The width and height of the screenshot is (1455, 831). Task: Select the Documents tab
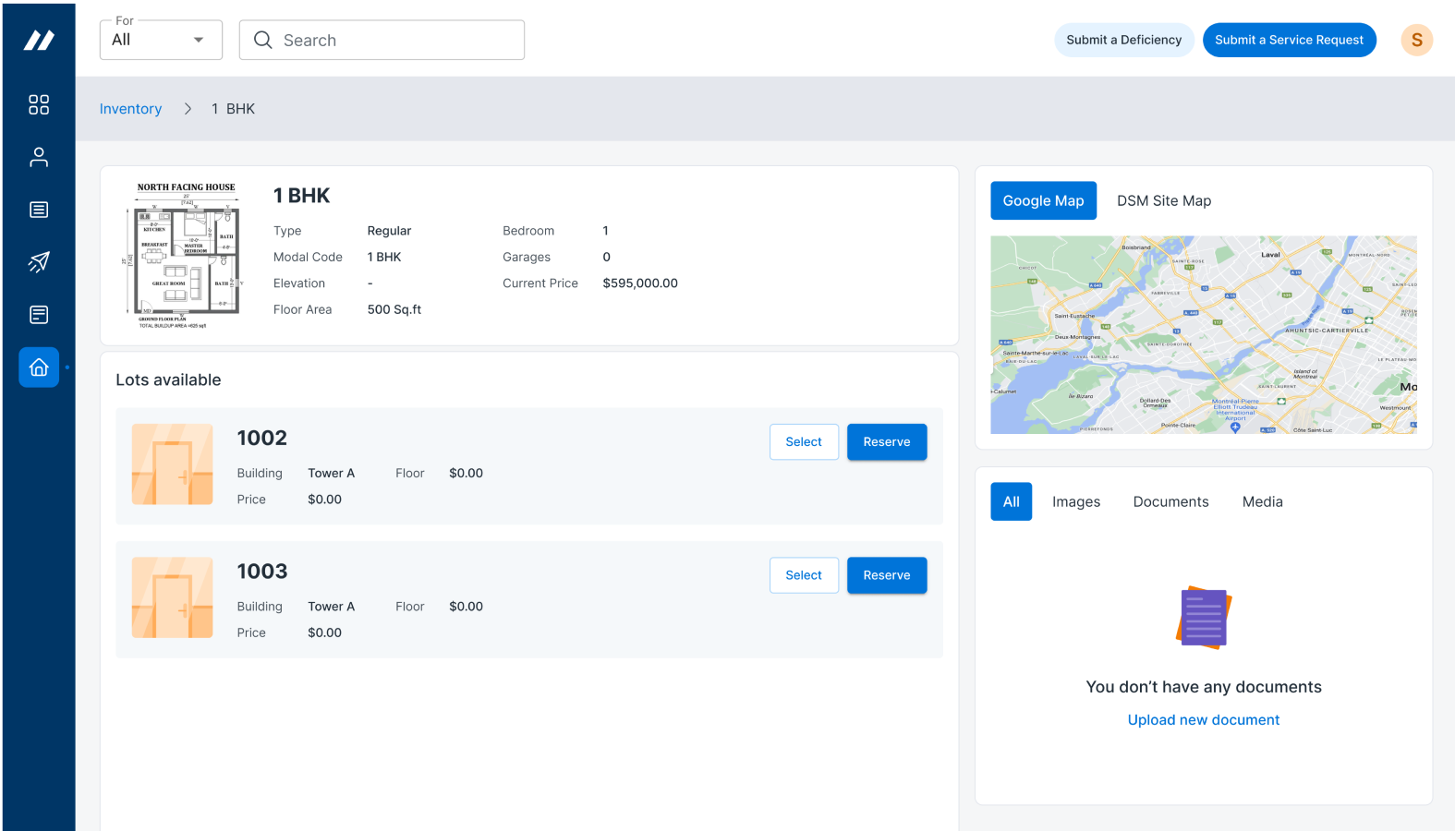[1170, 501]
